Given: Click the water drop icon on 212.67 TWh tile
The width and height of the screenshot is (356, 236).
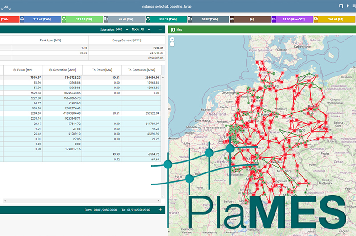Looking at the screenshot, I should click(x=23, y=20).
